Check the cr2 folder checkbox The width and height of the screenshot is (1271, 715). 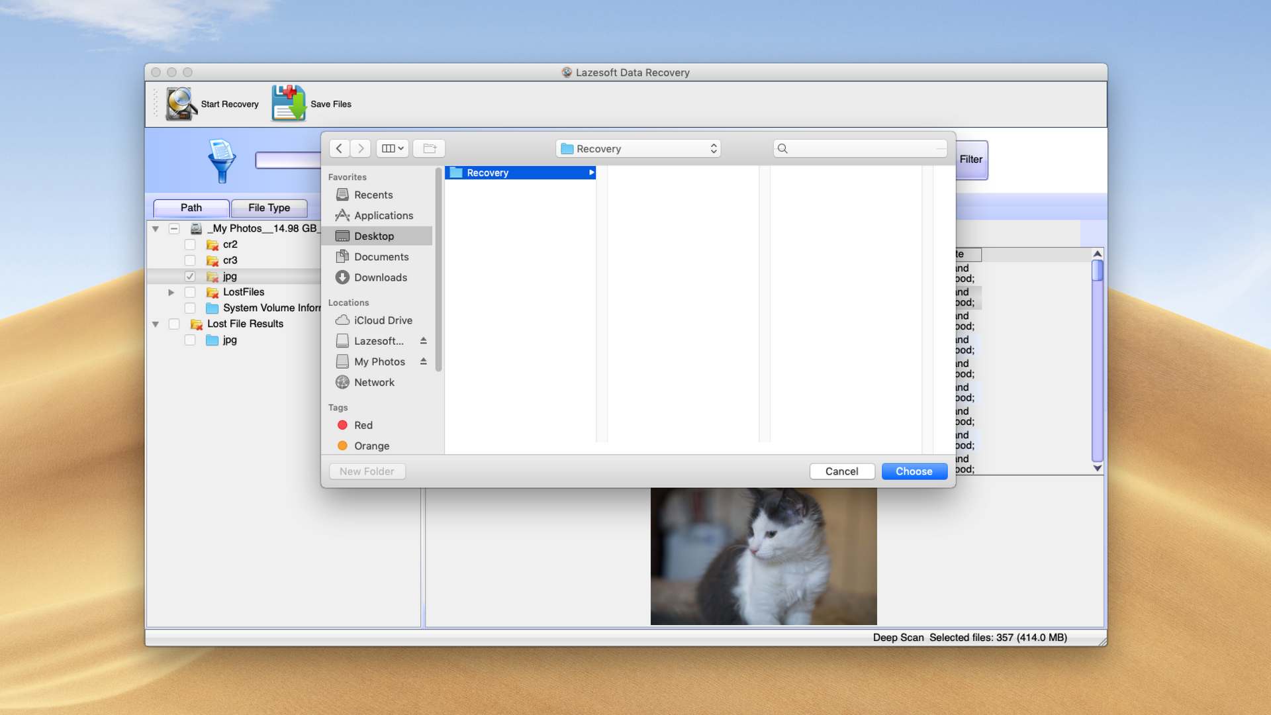tap(190, 244)
